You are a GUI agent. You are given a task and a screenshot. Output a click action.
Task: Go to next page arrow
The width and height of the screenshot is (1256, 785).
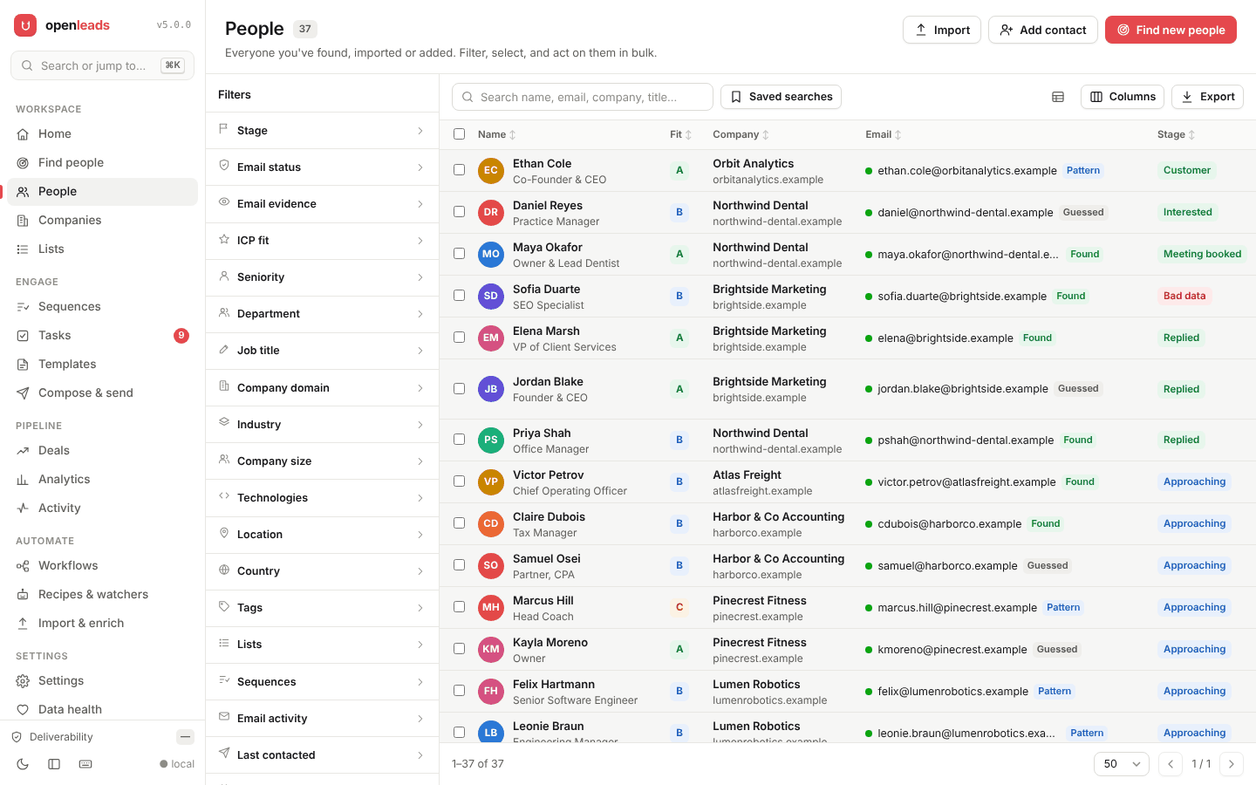click(x=1232, y=764)
